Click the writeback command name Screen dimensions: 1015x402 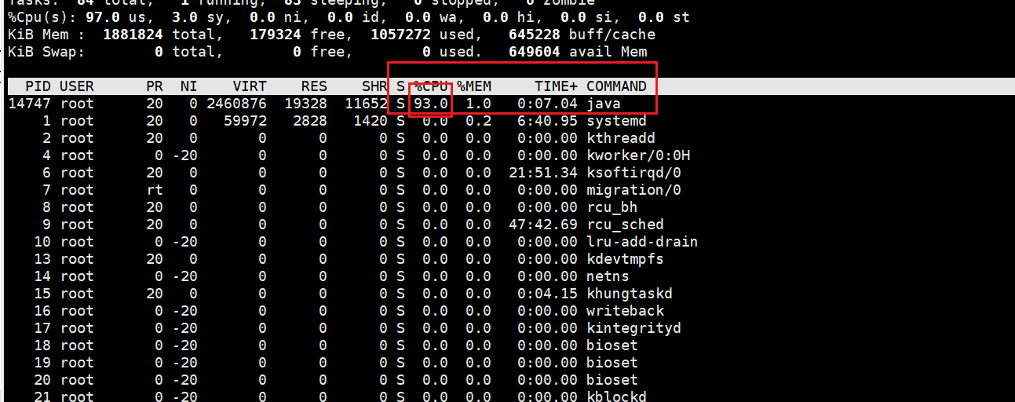pos(625,311)
